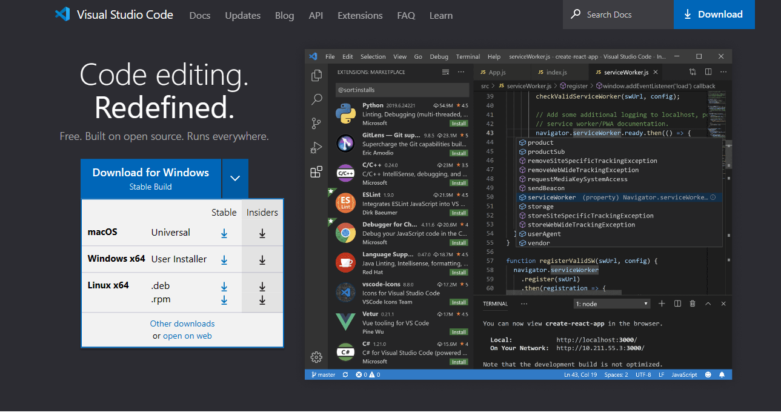781x418 pixels.
Task: Click the open changes icon in the tab bar
Action: pyautogui.click(x=691, y=72)
